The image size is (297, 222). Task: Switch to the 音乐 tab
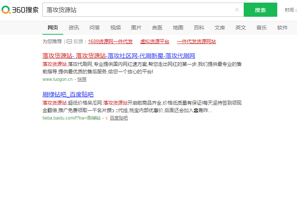[261, 28]
